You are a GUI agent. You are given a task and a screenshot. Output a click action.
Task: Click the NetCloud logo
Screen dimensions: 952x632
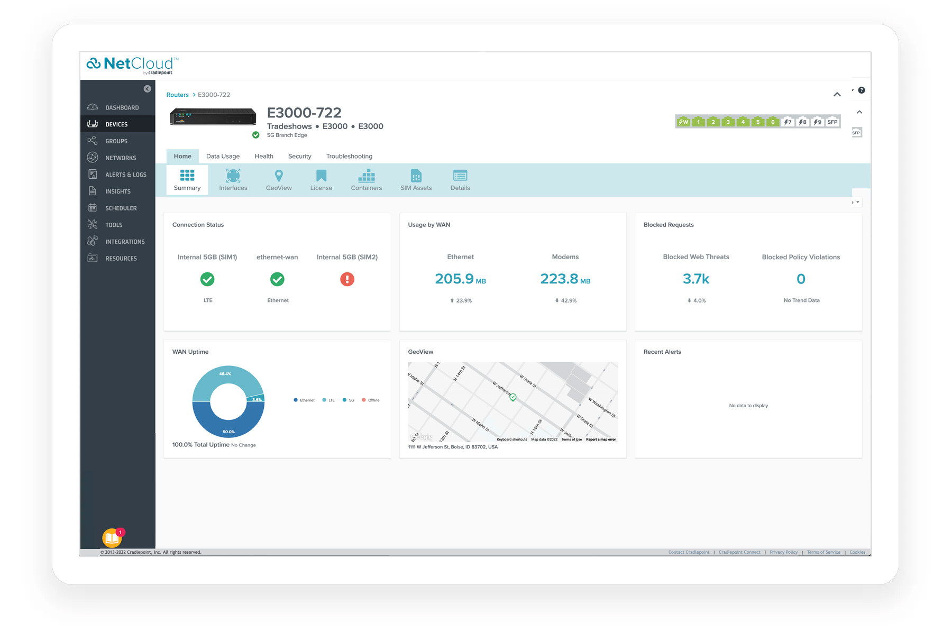click(x=132, y=66)
